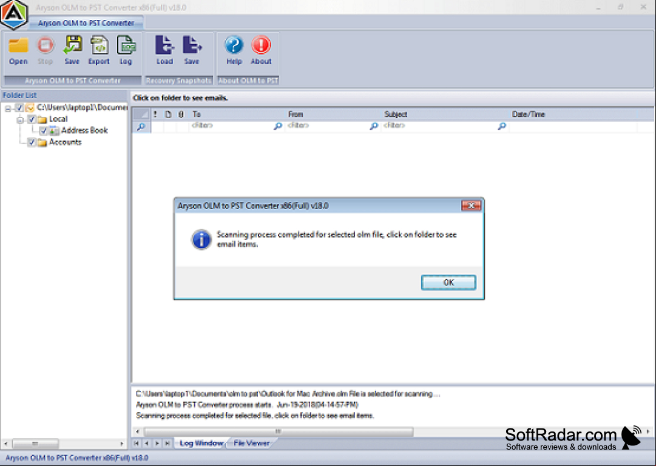Close the scan completed dialog with X

pos(471,205)
